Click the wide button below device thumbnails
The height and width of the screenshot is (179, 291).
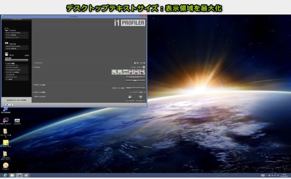tap(135, 77)
